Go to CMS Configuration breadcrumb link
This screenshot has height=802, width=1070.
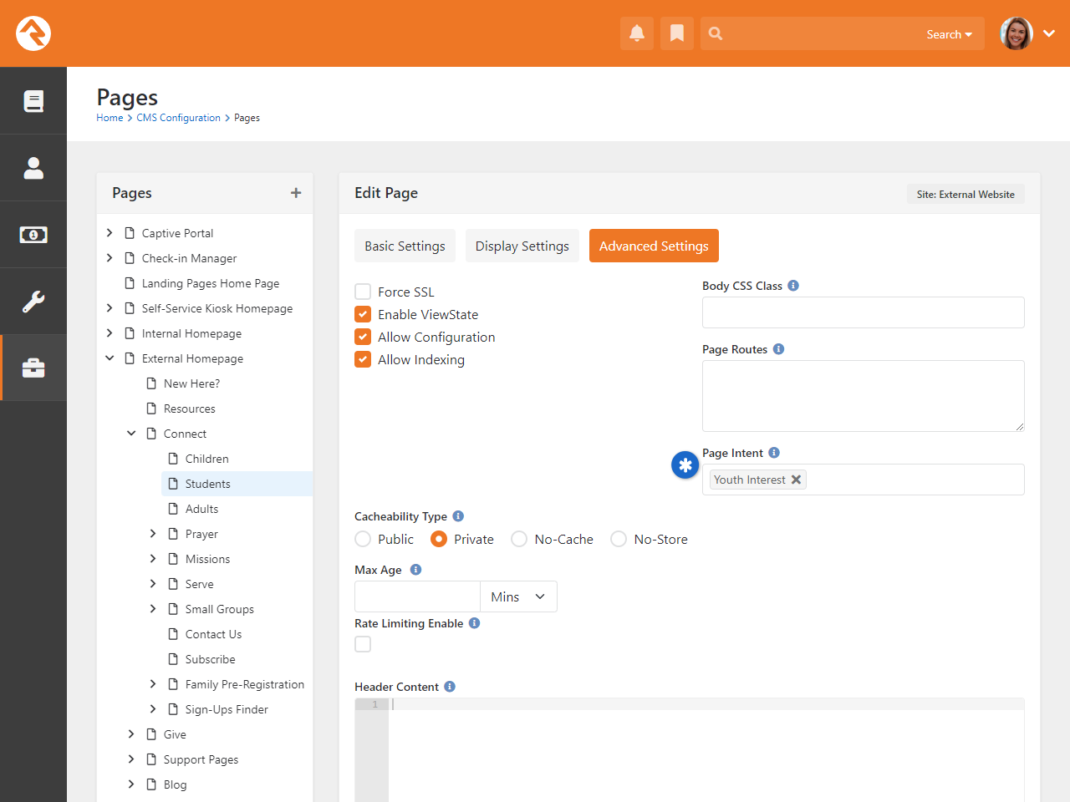click(x=178, y=118)
